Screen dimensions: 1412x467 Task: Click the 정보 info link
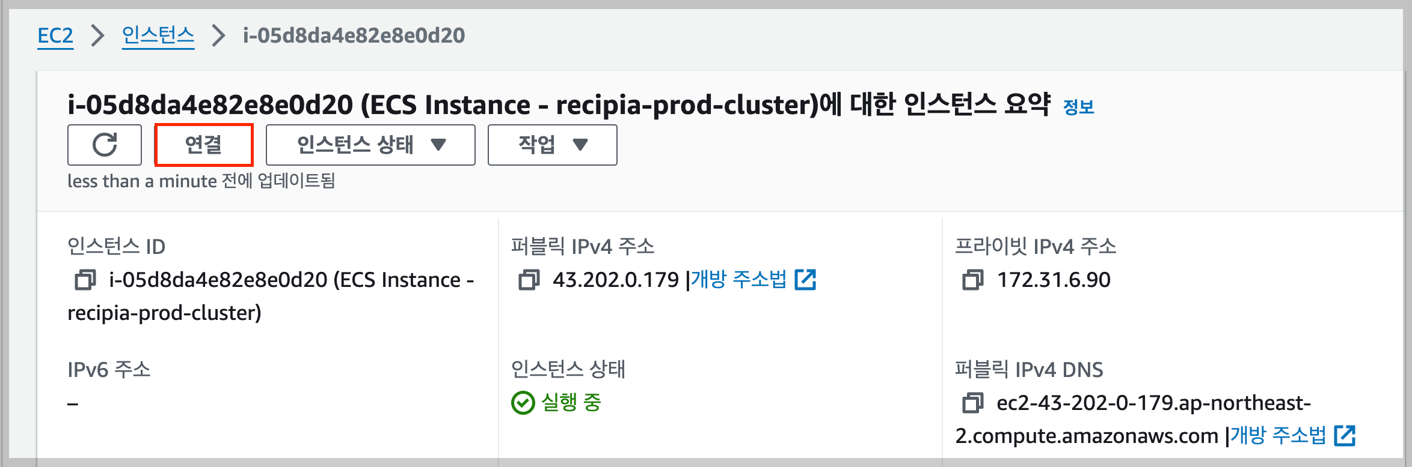[1079, 106]
